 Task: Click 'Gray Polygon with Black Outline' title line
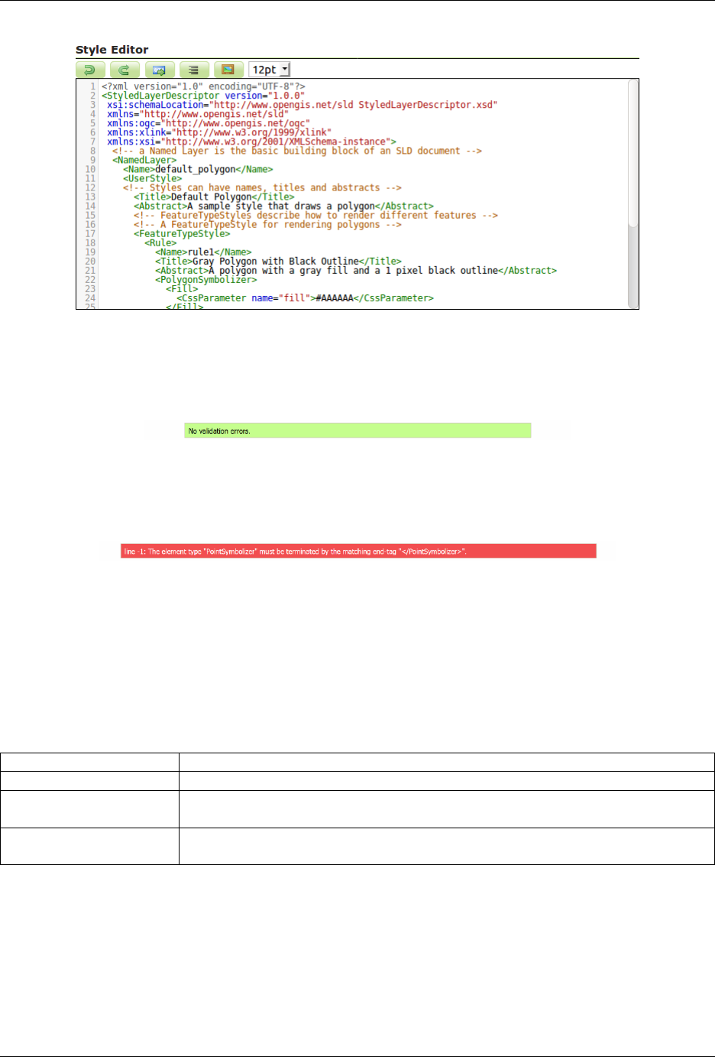click(x=278, y=261)
